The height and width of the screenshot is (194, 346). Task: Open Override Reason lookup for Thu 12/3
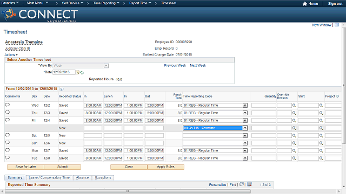point(294,113)
